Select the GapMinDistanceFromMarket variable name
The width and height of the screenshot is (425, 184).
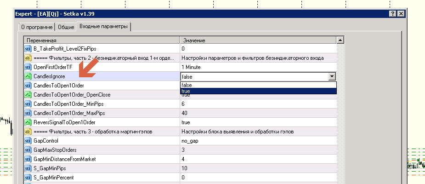[64, 159]
